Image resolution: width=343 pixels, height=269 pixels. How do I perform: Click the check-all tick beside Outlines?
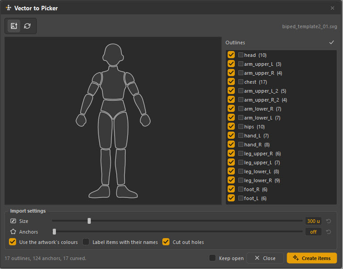(x=332, y=43)
